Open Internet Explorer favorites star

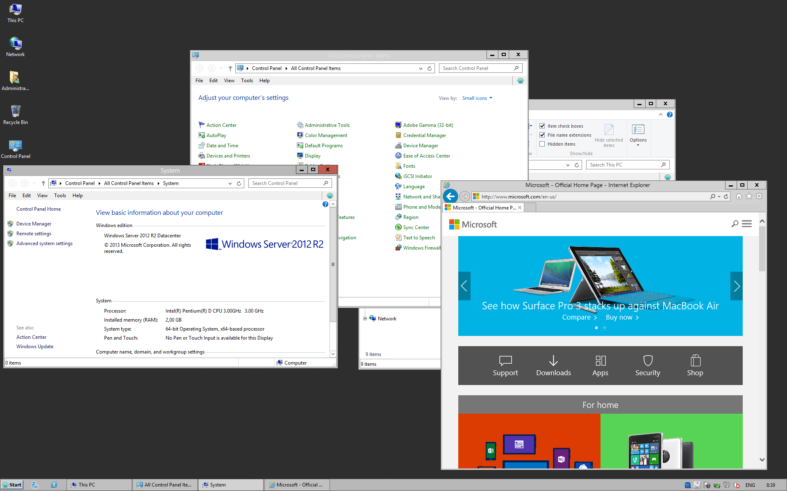749,196
